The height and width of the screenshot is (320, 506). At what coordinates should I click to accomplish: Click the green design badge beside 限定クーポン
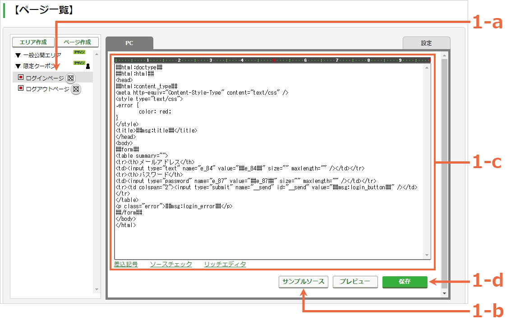(79, 63)
